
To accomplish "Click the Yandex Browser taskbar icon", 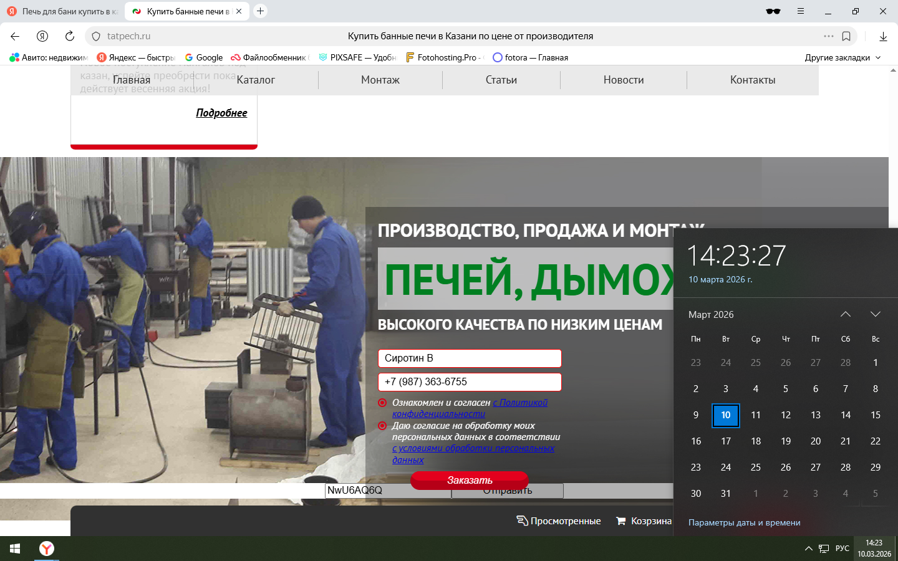I will (47, 549).
